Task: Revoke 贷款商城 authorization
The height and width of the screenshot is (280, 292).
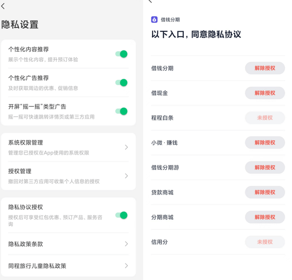Action: [265, 192]
